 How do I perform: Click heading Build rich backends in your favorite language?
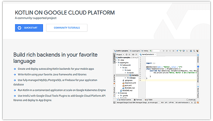[x=55, y=58]
